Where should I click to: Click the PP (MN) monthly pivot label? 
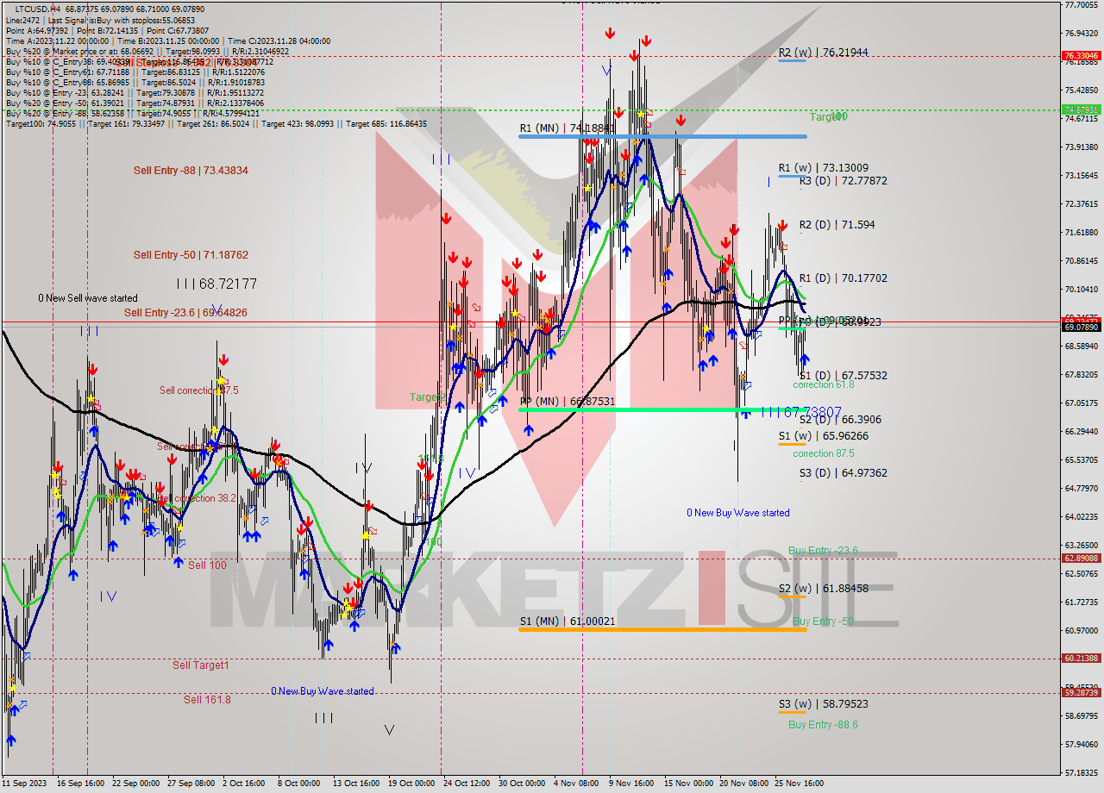568,402
